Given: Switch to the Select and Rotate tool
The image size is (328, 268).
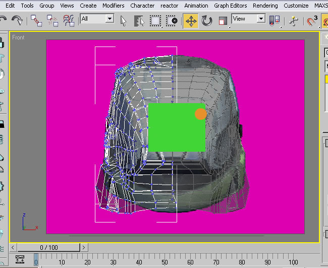Looking at the screenshot, I should [207, 21].
